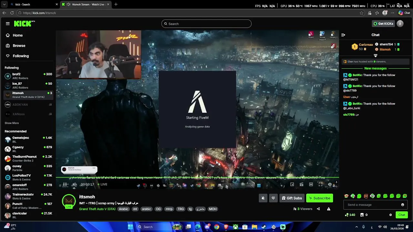413x232 pixels.
Task: Report the stream with warning icon
Action: click(x=328, y=209)
